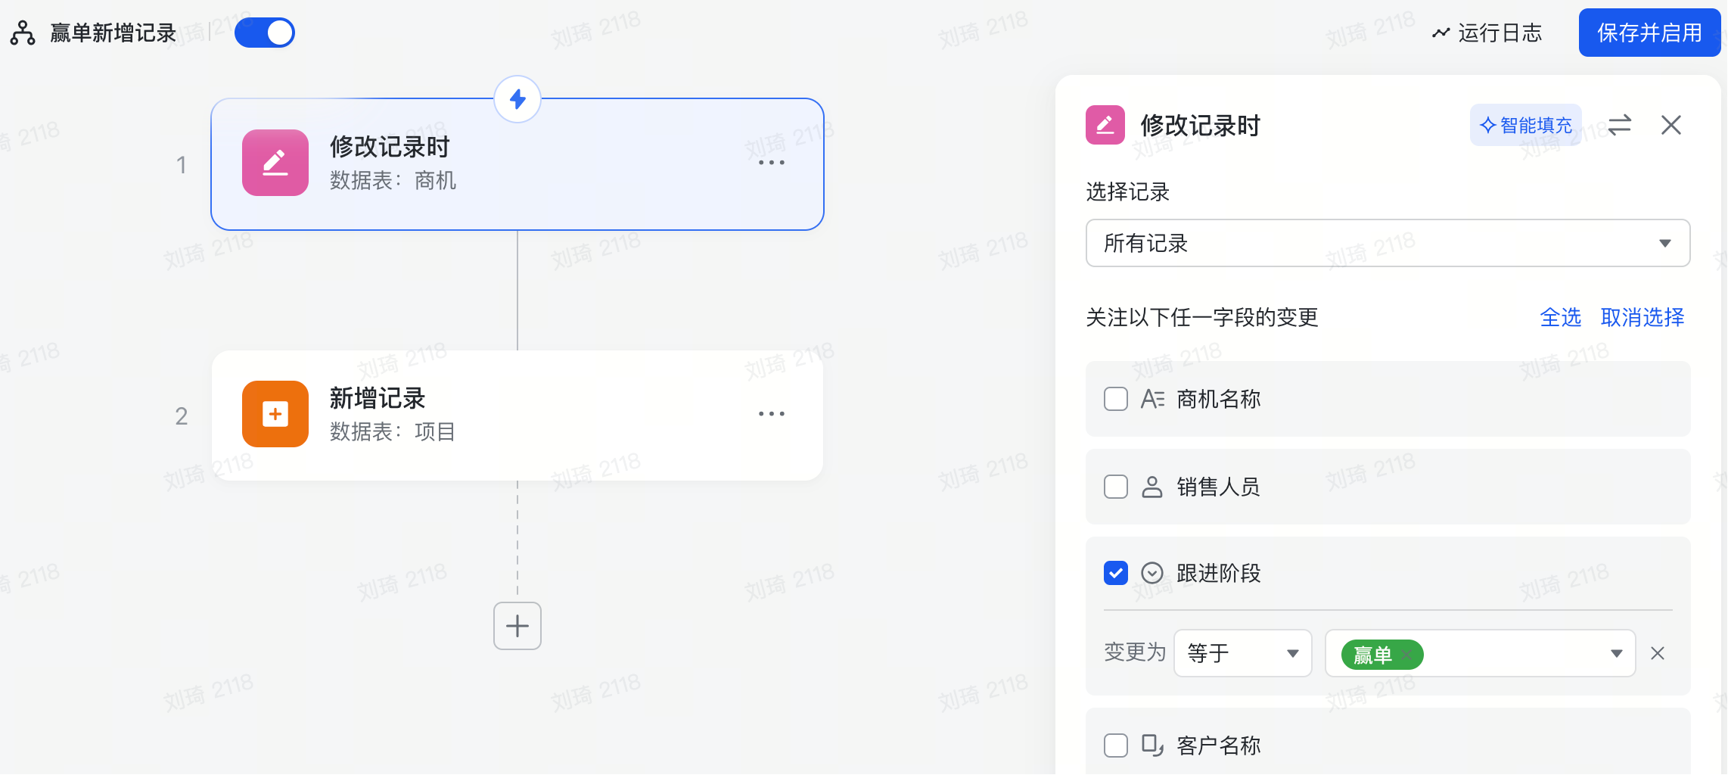Click the 保存并启用 button
The width and height of the screenshot is (1728, 775).
tap(1649, 33)
